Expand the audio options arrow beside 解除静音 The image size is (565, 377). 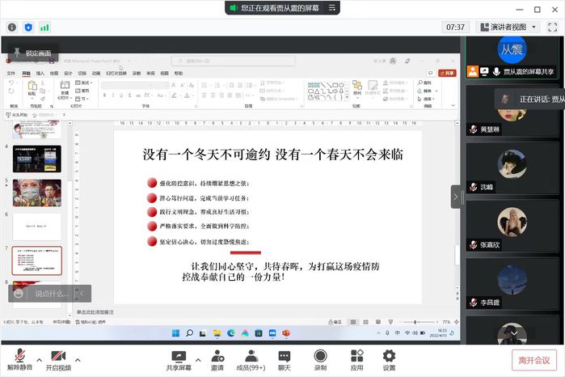39,359
